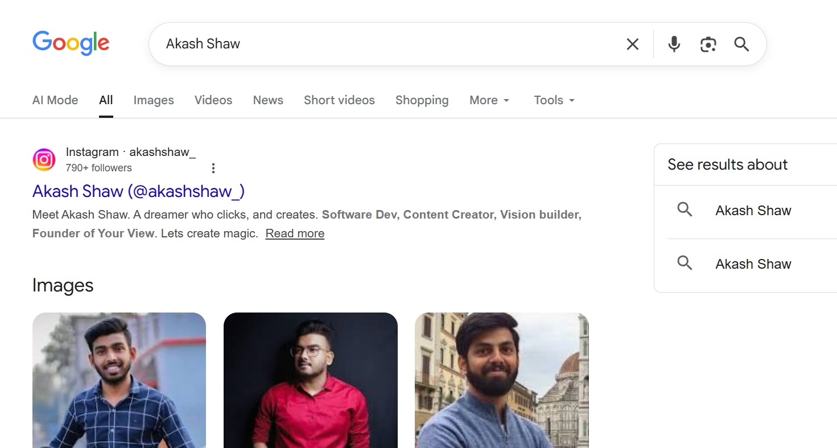This screenshot has width=837, height=448.
Task: Click the magnifying glass search button
Action: (741, 44)
